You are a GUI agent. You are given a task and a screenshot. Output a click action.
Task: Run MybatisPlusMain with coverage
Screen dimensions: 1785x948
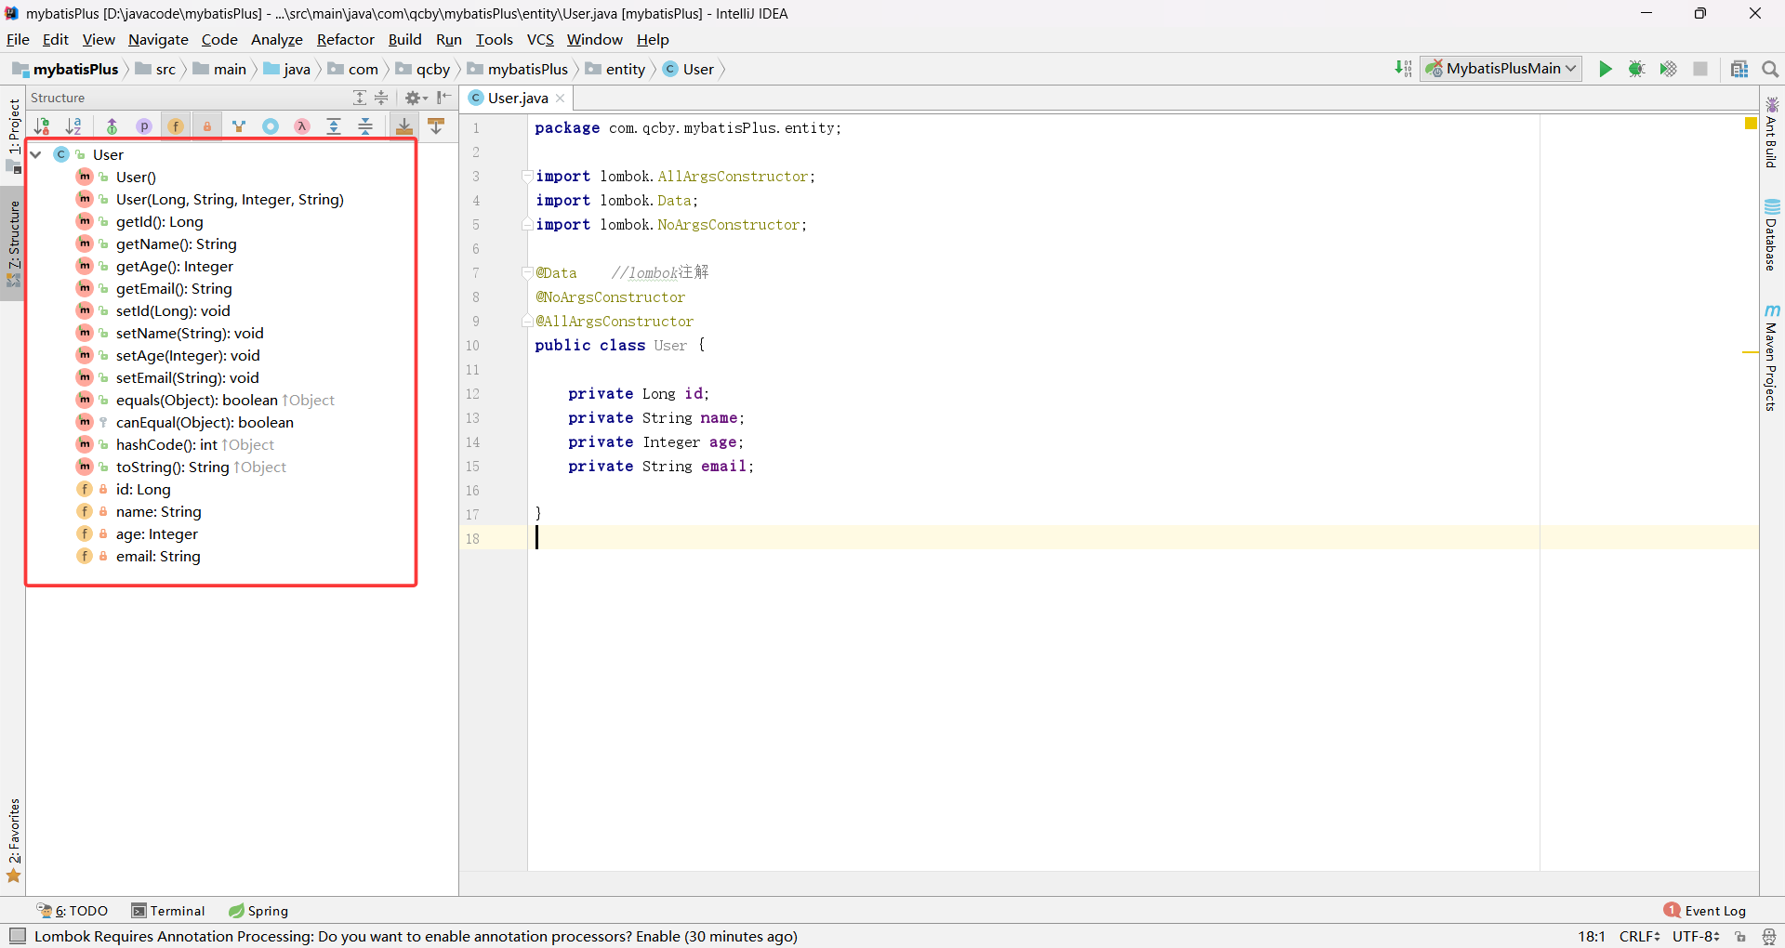point(1669,69)
